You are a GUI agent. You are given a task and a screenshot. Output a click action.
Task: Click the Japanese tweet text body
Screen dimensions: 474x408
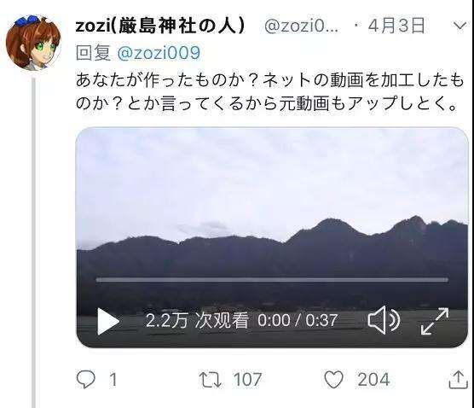point(269,92)
